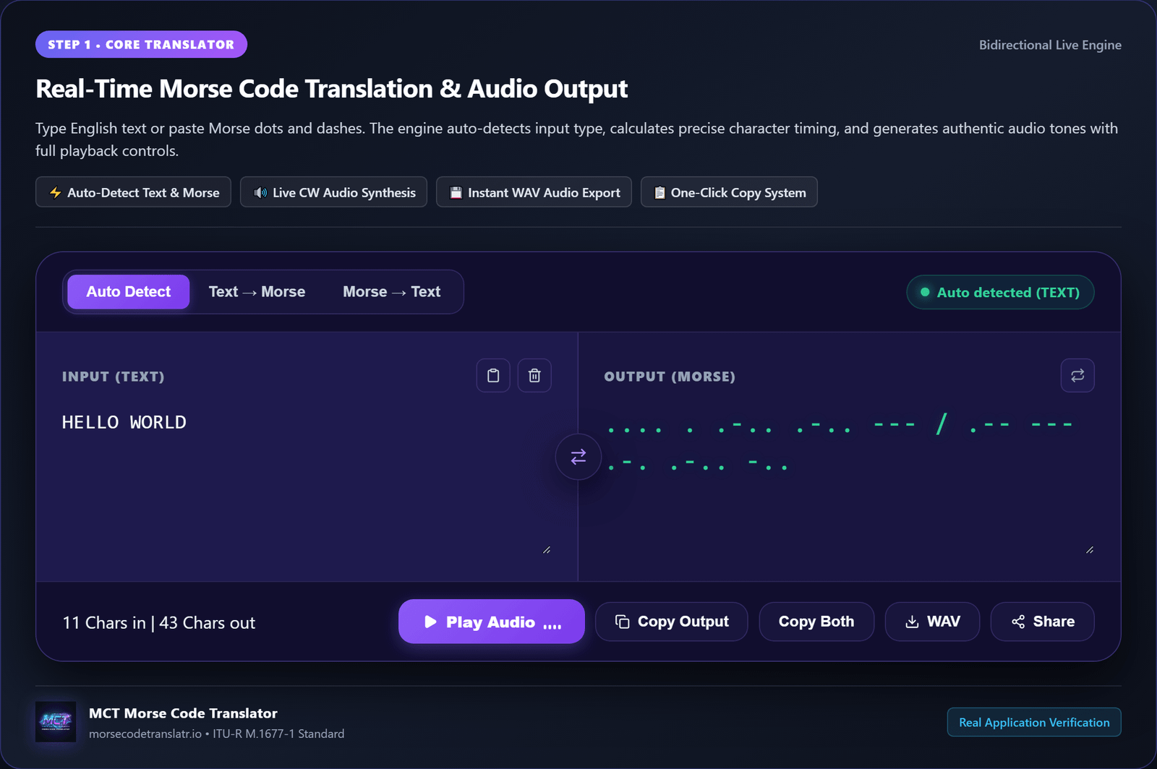The height and width of the screenshot is (769, 1157).
Task: Click Auto-Detect Text & Morse feature chip
Action: tap(133, 192)
